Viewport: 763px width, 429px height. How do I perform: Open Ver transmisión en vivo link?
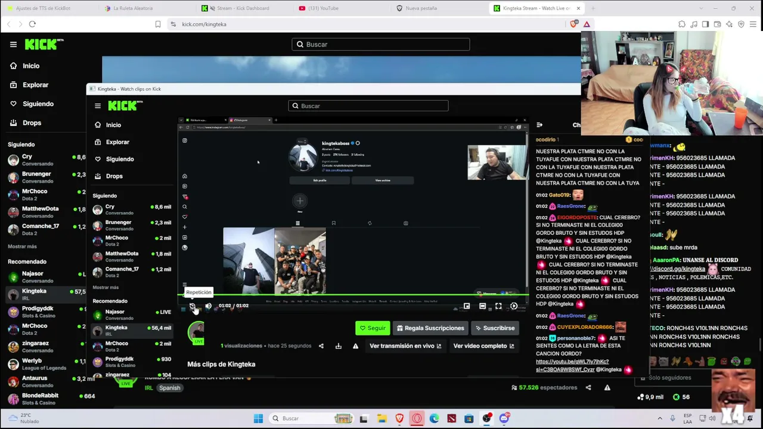405,346
